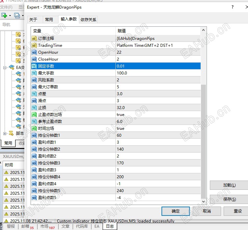Click the 持仓分钟数4 value 200

click(120, 177)
